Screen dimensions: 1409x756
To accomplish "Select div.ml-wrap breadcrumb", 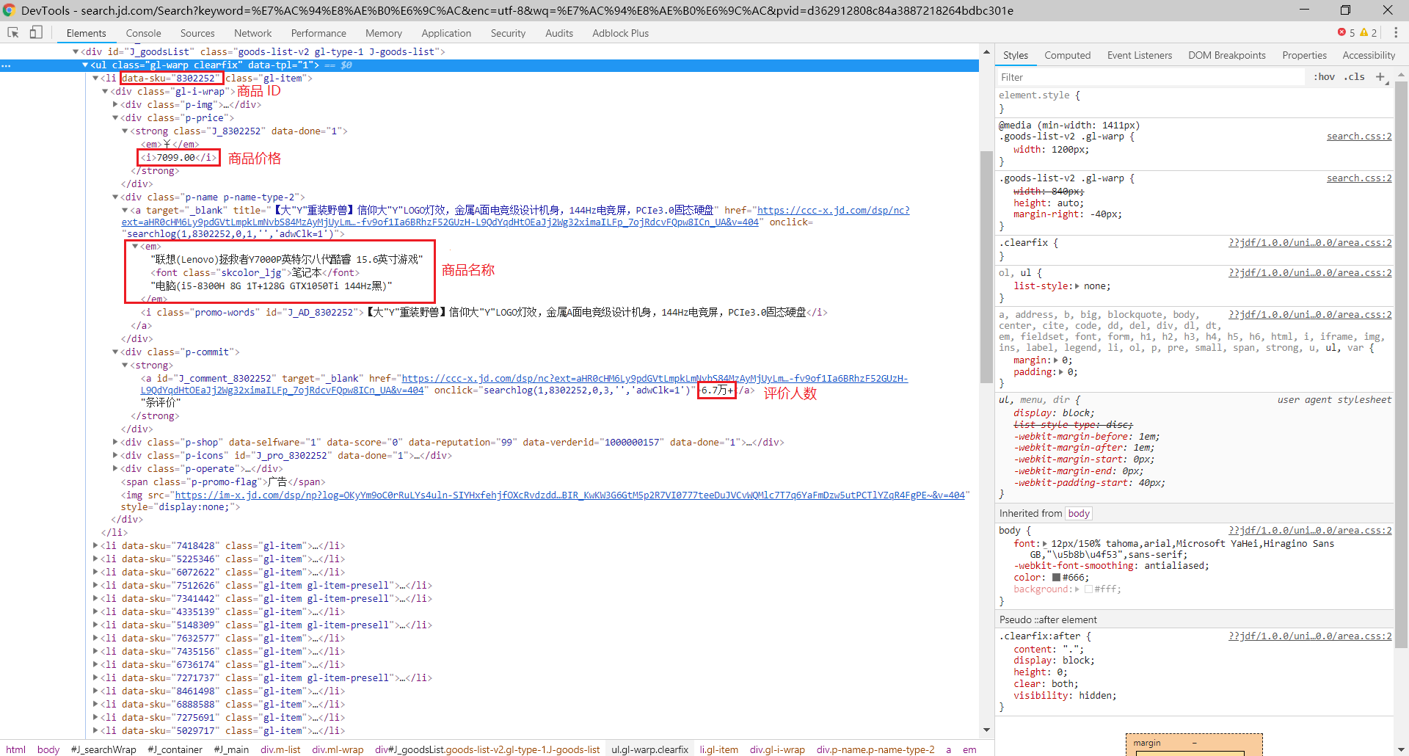I will (338, 749).
